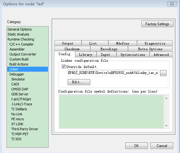Open the Library tab
The width and height of the screenshot is (180, 153).
click(x=86, y=55)
